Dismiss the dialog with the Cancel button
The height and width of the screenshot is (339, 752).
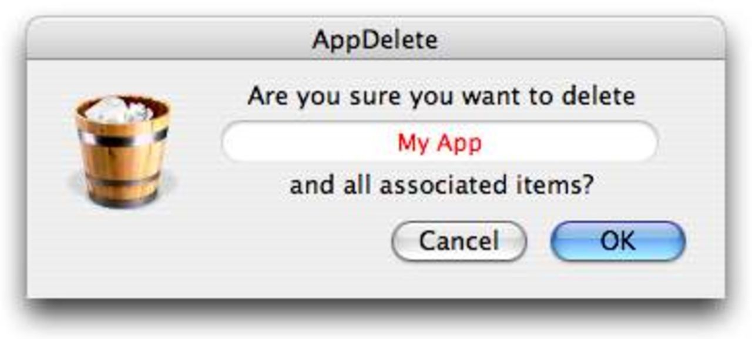pos(458,241)
